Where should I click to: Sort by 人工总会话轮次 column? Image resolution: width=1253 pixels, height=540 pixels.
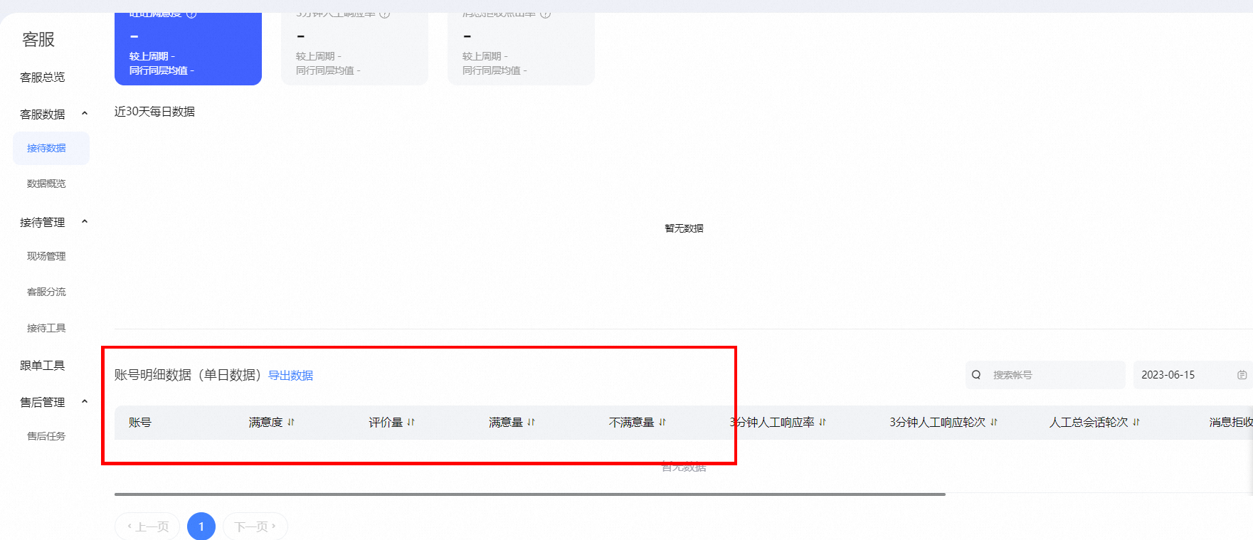pyautogui.click(x=1136, y=423)
